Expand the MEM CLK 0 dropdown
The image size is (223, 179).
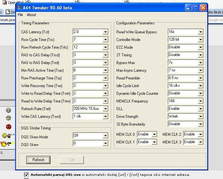pos(154,134)
